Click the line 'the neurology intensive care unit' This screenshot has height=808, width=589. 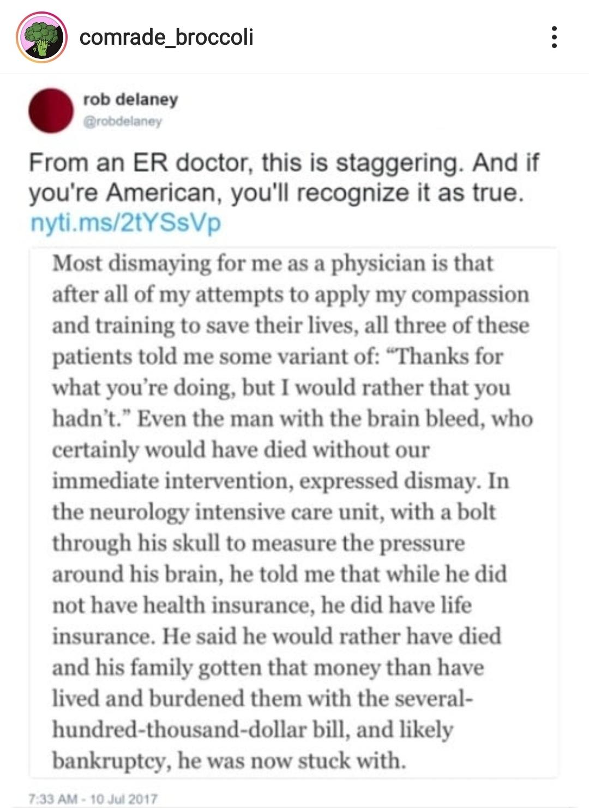tap(274, 512)
